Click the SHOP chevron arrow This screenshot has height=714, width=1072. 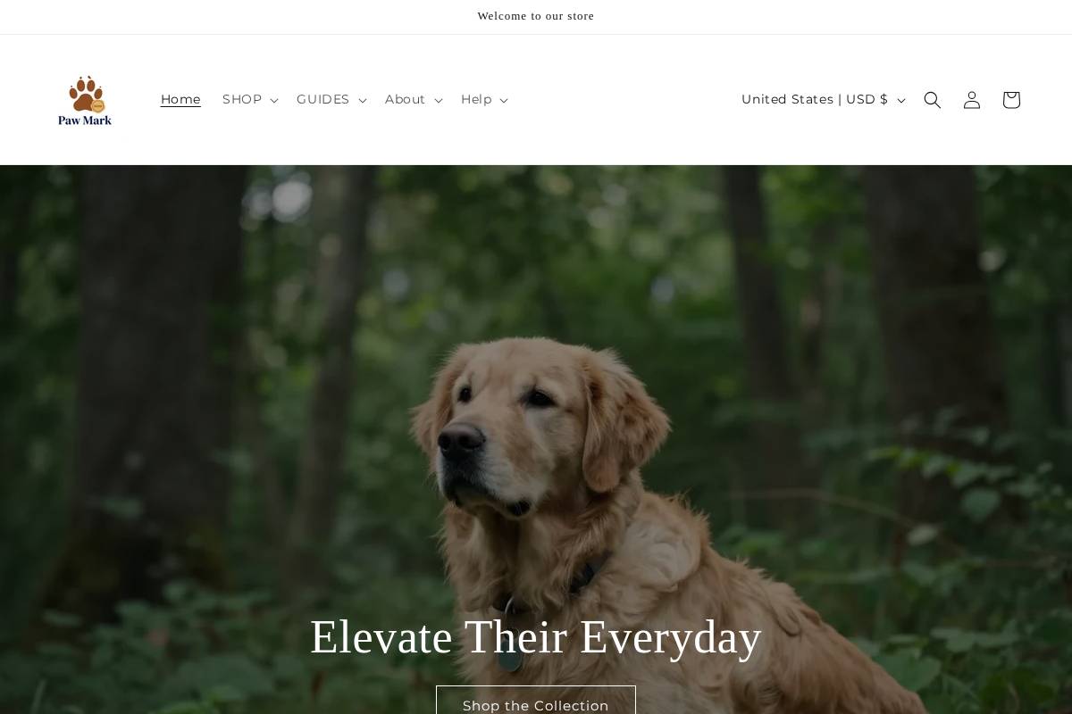(273, 100)
